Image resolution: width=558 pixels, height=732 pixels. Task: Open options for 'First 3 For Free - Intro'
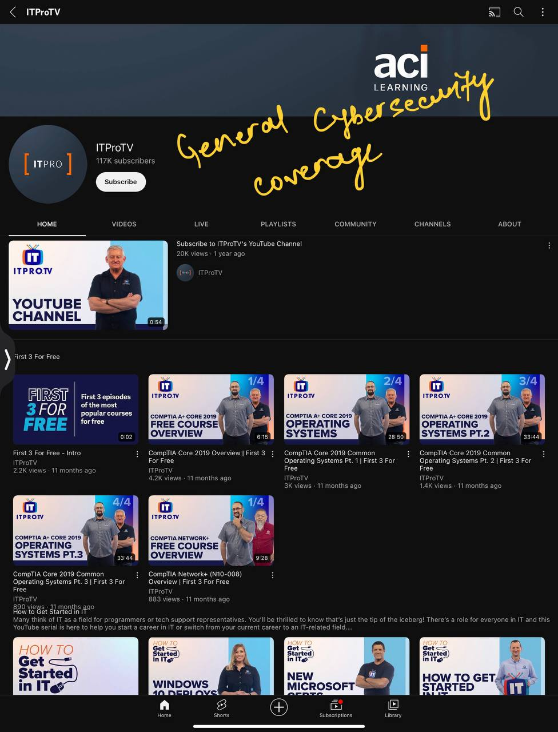coord(137,454)
